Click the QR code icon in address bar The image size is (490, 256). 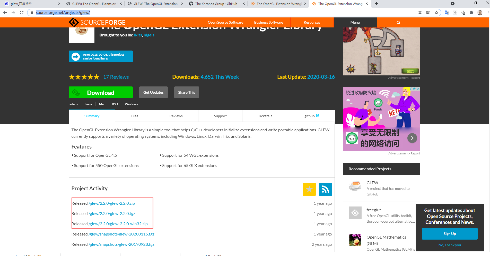[420, 13]
